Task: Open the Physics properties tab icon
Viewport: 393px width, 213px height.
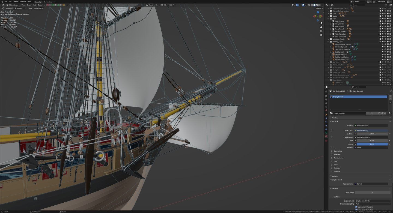Action: pos(326,125)
